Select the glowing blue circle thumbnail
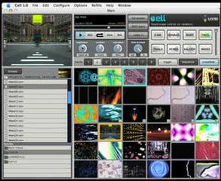221x181 pixels. click(x=159, y=169)
